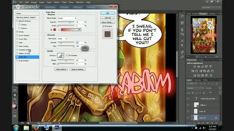
Task: Open the Window menu
Action: [x=80, y=2]
